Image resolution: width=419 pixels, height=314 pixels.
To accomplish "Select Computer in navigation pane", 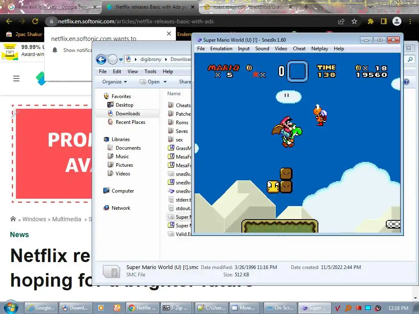I will pos(122,191).
